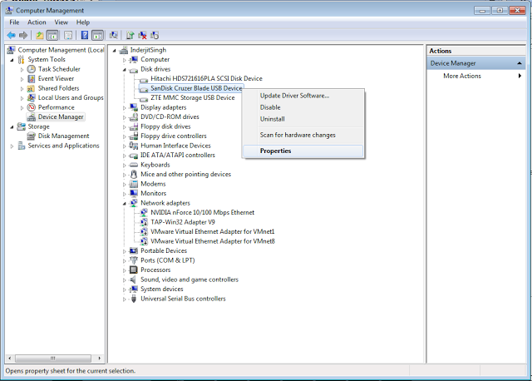Image resolution: width=532 pixels, height=381 pixels.
Task: Click the left pane scroll right arrow
Action: (100, 359)
